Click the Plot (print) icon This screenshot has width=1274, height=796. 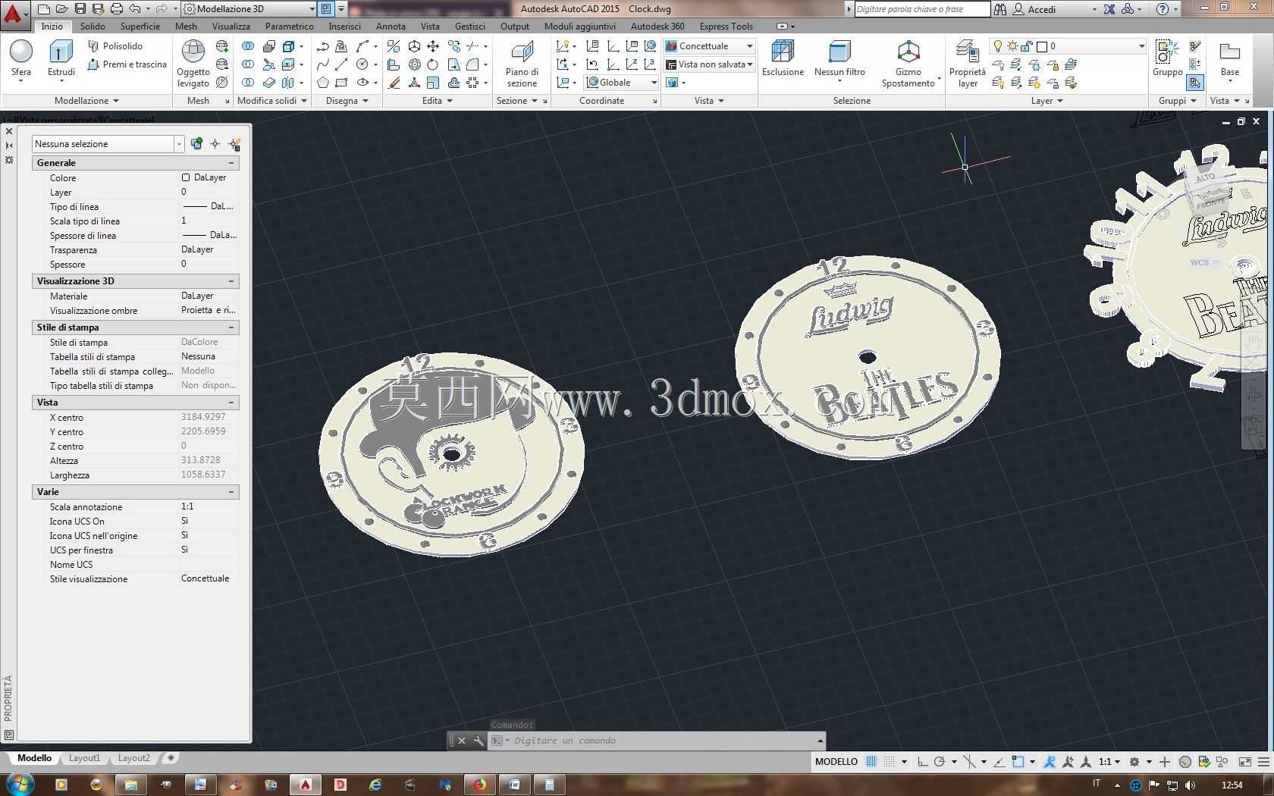pyautogui.click(x=117, y=9)
